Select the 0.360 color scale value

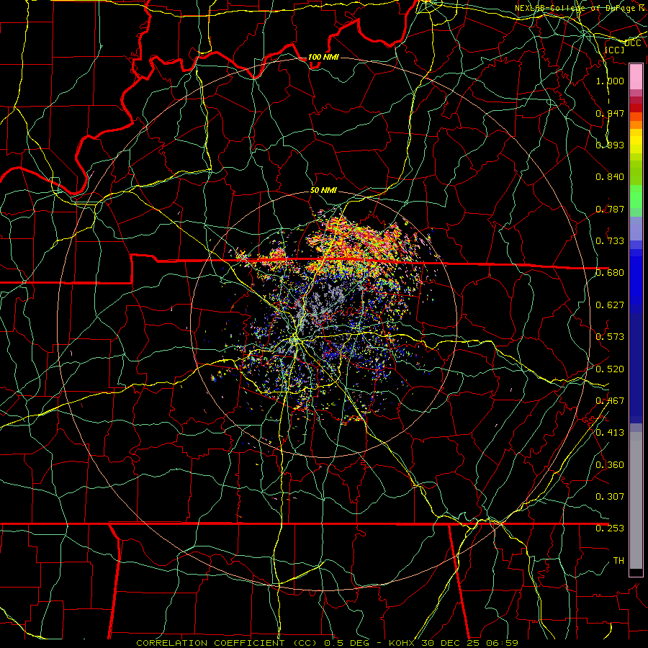610,464
